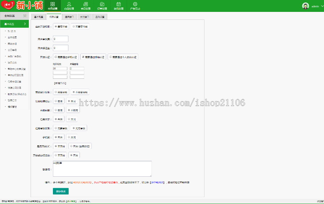The image size is (324, 204).
Task: Switch to the 通信接口 tab
Action: 69,17
